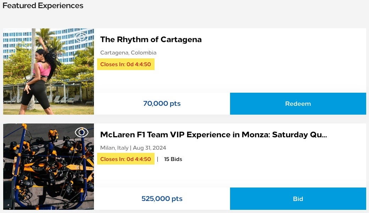This screenshot has height=213, width=369.
Task: Open the McLaren F1 Team VIP Experience listing
Action: pyautogui.click(x=213, y=135)
